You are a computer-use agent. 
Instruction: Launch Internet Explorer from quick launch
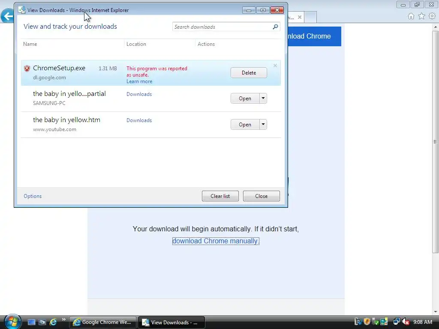pos(53,322)
